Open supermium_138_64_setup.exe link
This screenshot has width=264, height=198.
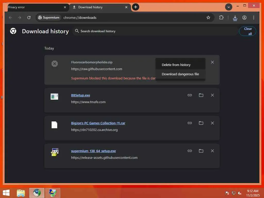coord(93,151)
